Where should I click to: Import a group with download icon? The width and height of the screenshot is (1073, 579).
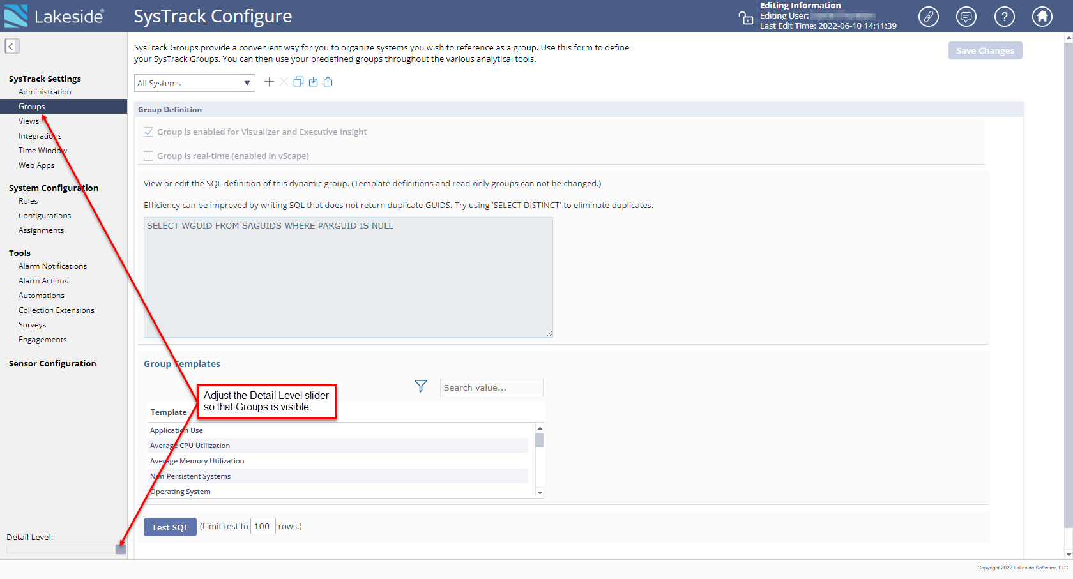click(x=313, y=82)
